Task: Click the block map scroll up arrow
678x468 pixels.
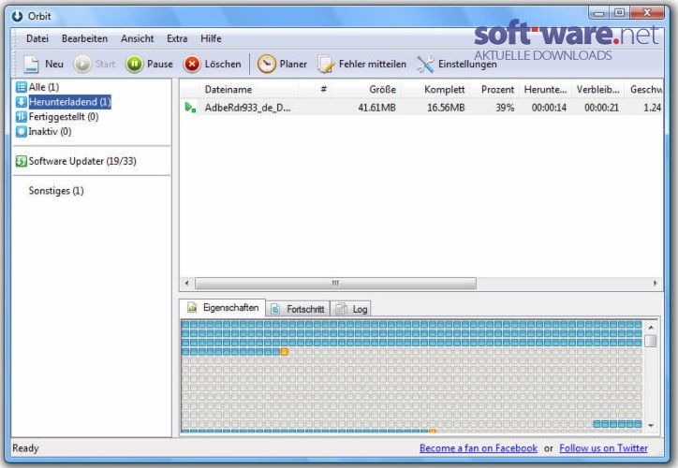Action: [651, 327]
